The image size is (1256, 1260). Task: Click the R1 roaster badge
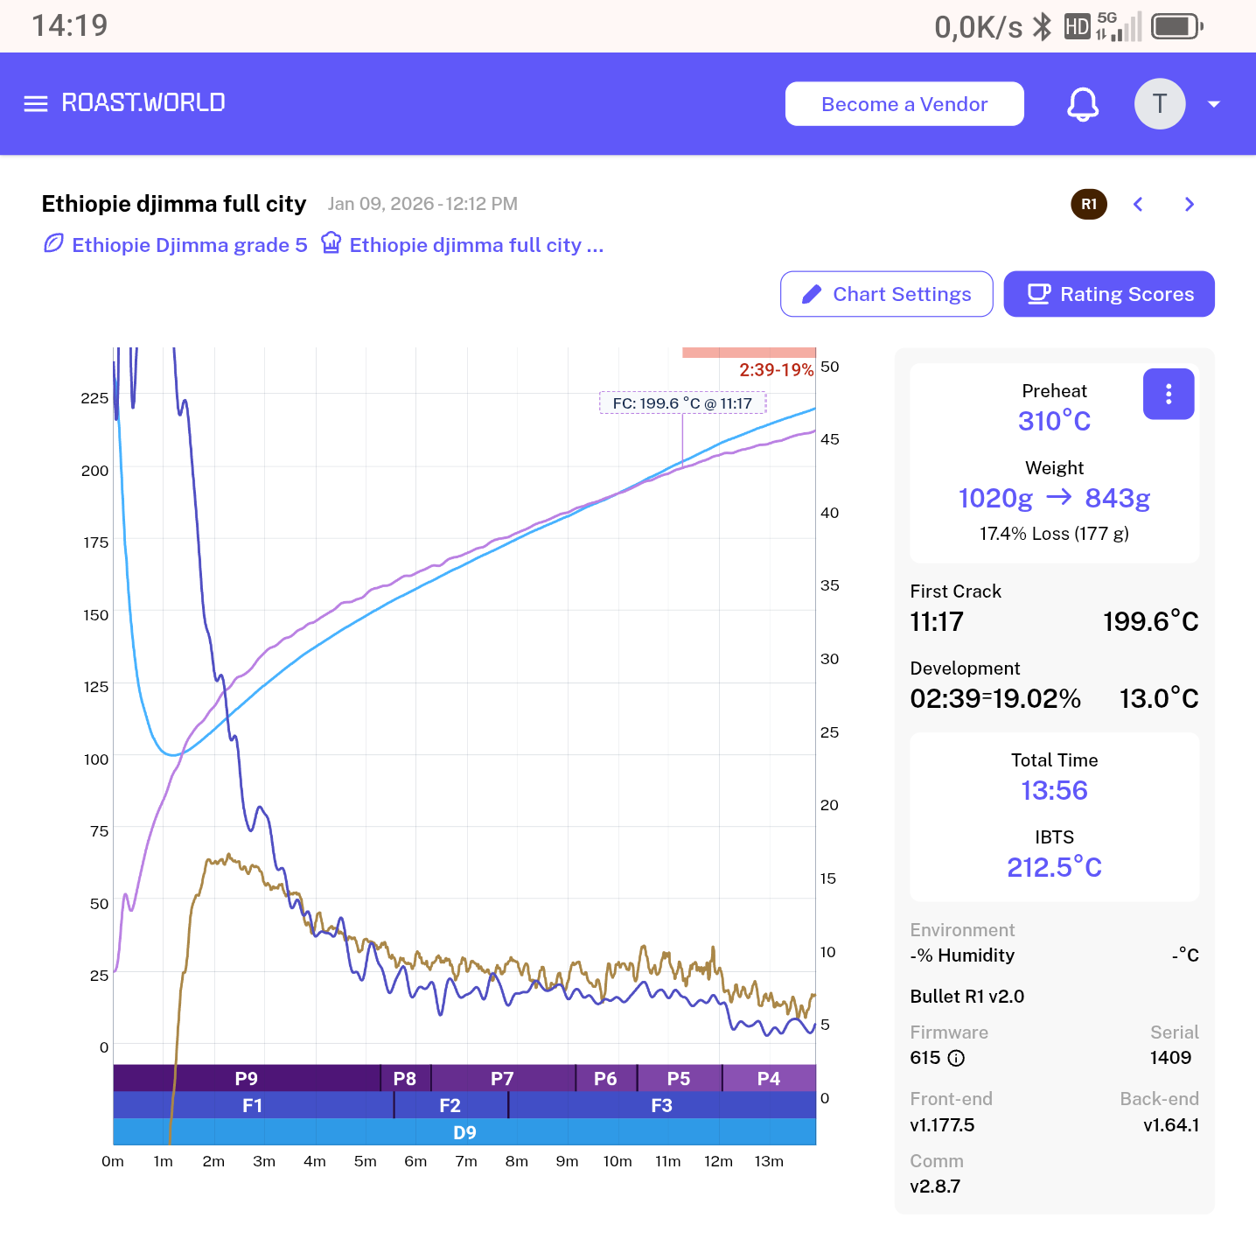click(1089, 204)
